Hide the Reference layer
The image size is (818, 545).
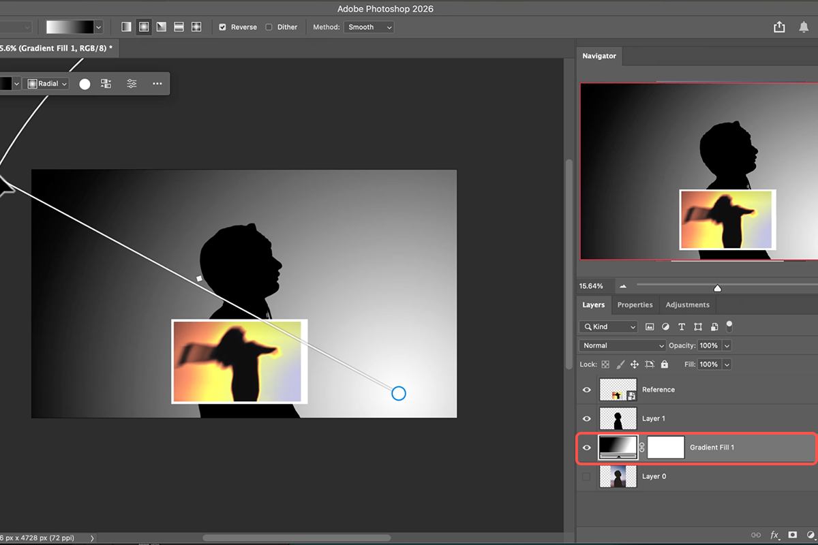[x=586, y=390]
